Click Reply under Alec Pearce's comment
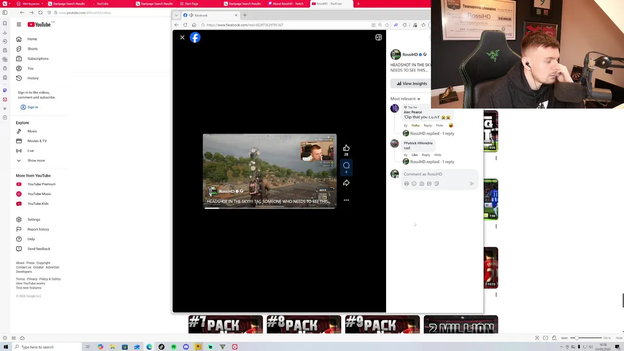The height and width of the screenshot is (351, 624). click(x=428, y=125)
